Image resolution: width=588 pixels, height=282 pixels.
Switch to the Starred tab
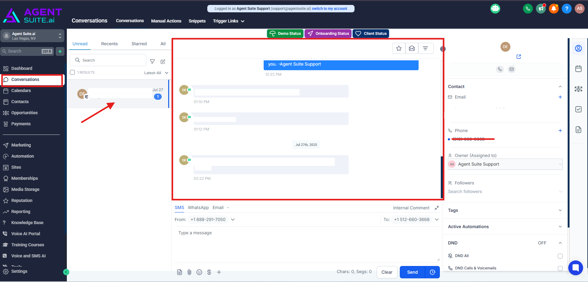coord(139,44)
